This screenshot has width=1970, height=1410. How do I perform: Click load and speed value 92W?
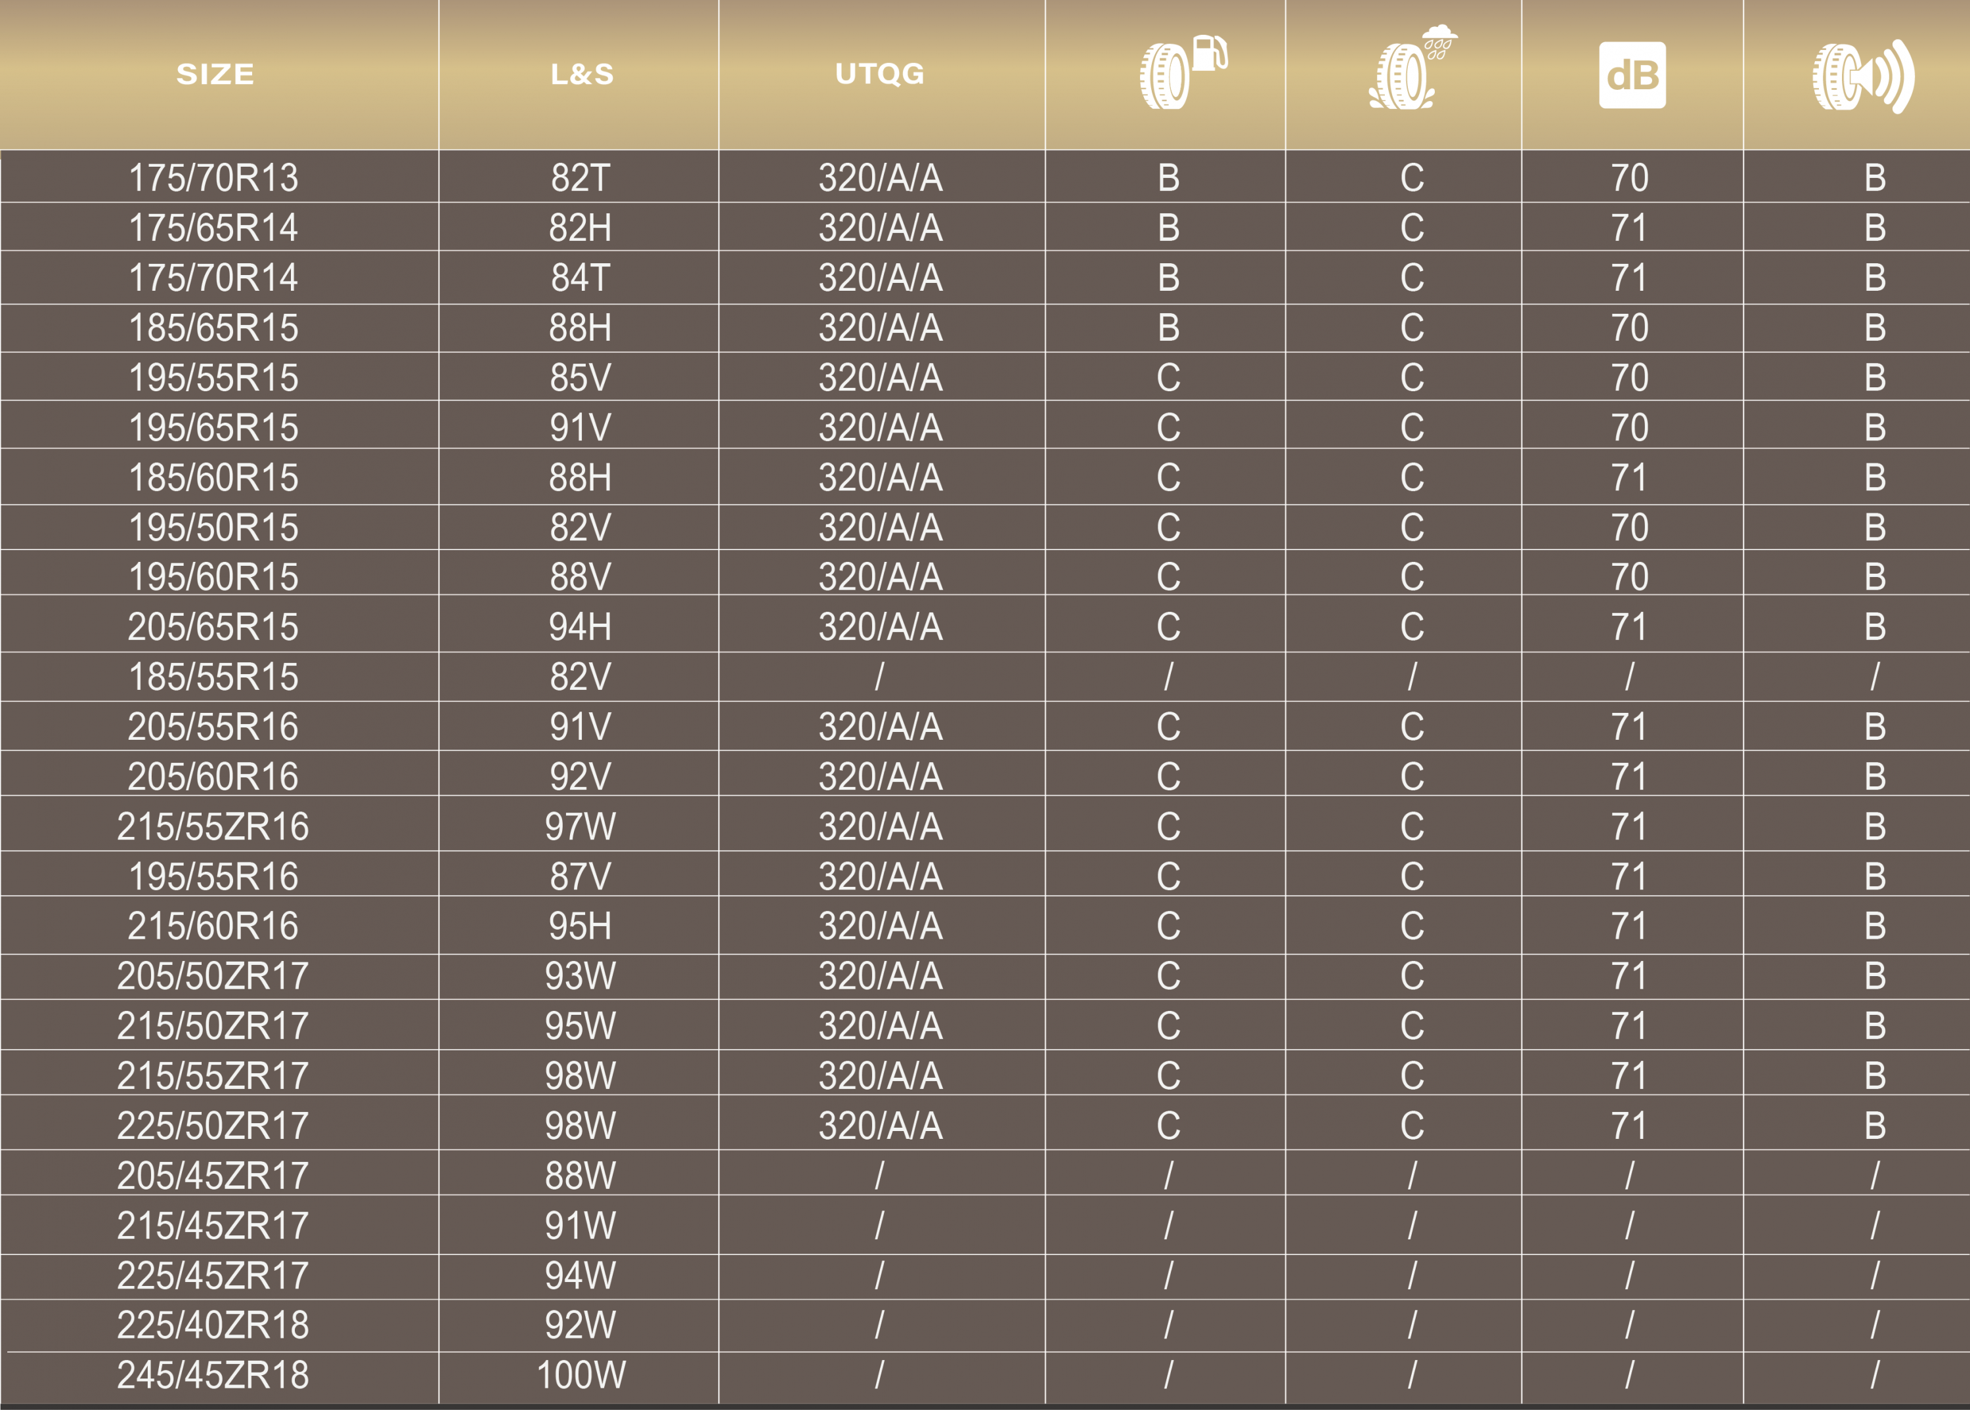581,1325
